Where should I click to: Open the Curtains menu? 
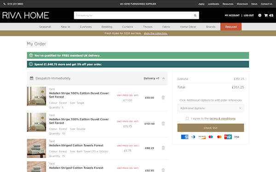127,27
